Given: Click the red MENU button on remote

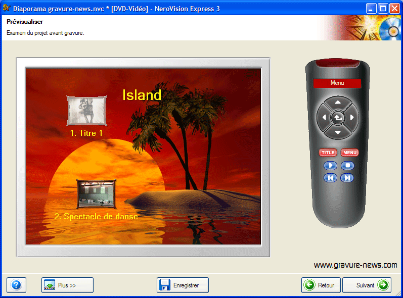Looking at the screenshot, I should point(349,153).
